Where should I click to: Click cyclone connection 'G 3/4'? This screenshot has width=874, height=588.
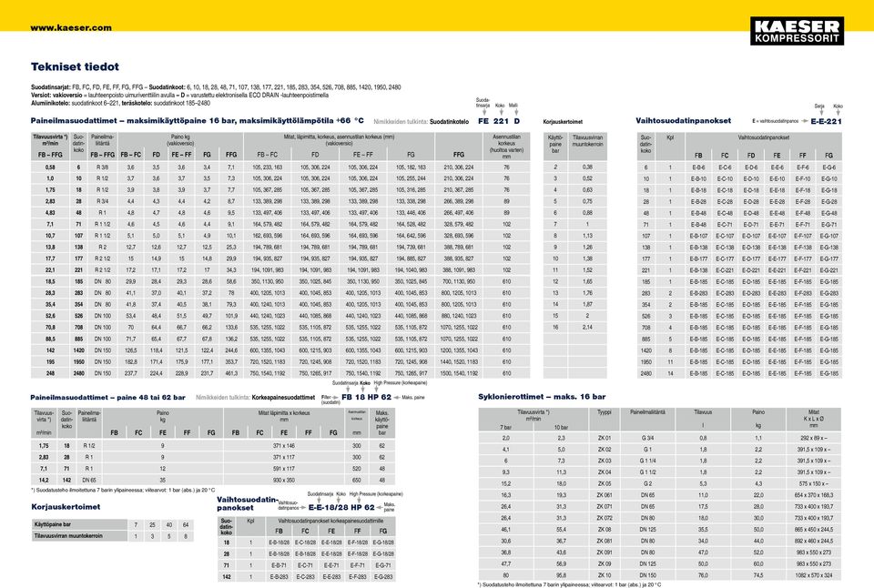pos(647,438)
